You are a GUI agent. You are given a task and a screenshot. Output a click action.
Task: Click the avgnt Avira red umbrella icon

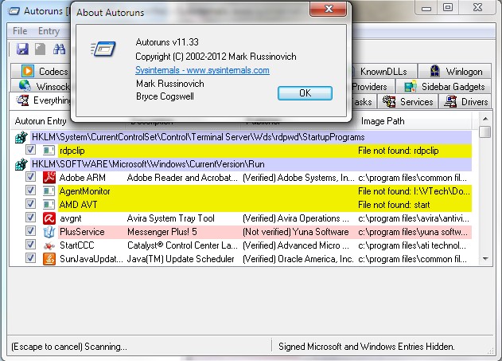(49, 218)
